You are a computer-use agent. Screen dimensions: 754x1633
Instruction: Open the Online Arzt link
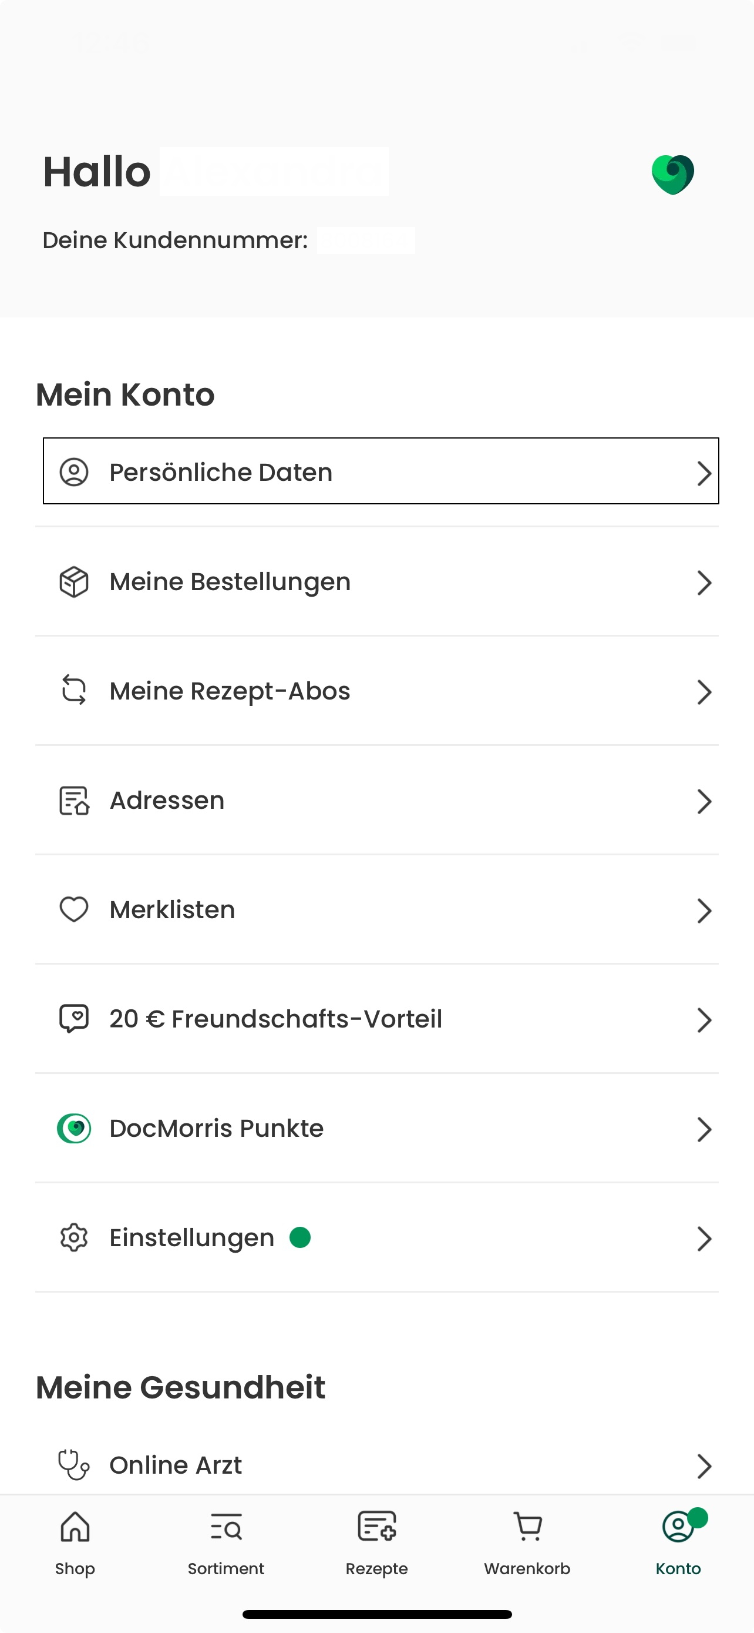tap(376, 1465)
